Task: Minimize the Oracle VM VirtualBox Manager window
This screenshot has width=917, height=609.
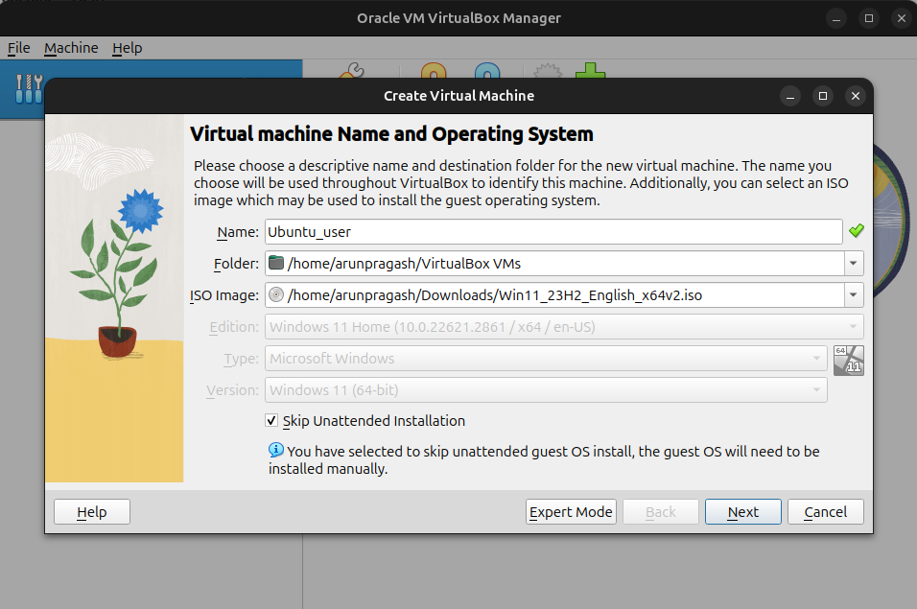Action: click(836, 19)
